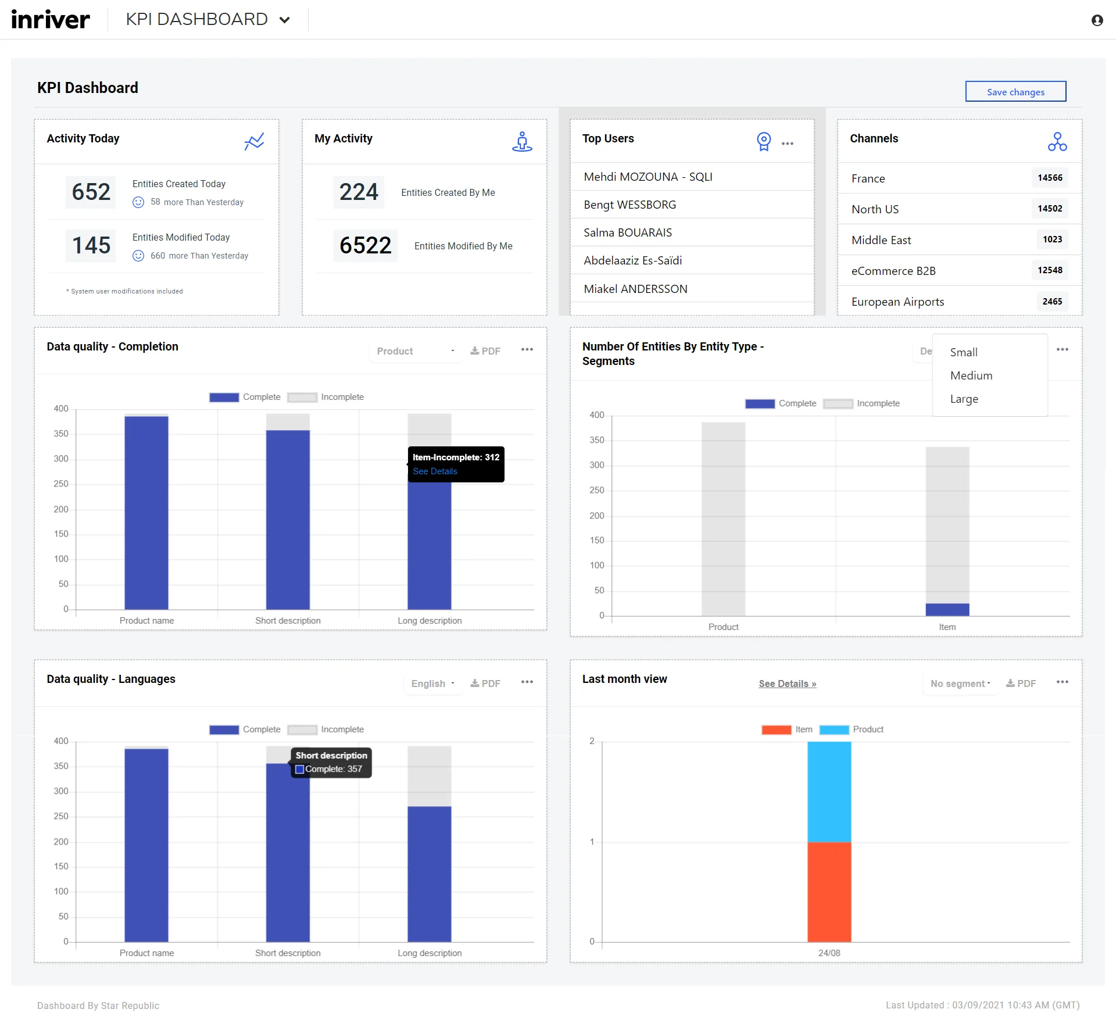Open See Details in Last month view
1116x1027 pixels.
787,684
